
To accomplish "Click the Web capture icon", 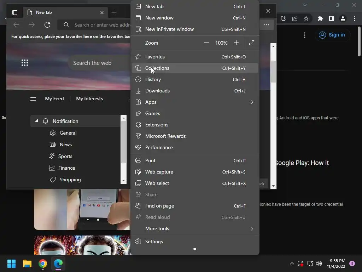I will 138,172.
